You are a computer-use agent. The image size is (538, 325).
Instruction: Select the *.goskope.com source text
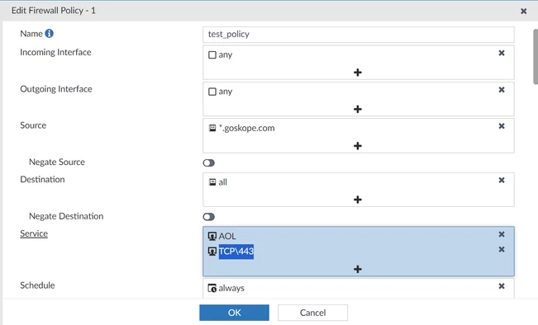[x=247, y=128]
